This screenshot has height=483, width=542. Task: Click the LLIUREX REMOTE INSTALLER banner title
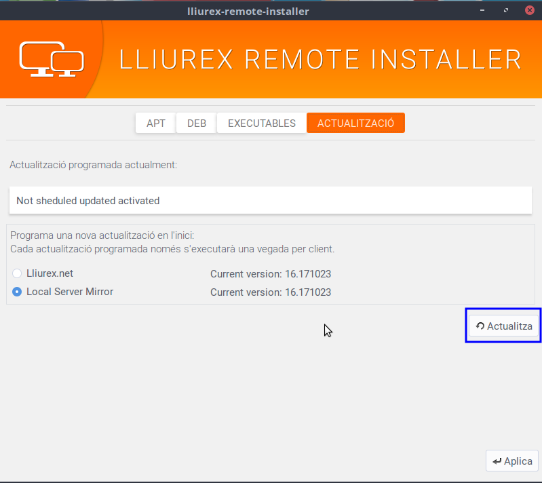pos(320,60)
